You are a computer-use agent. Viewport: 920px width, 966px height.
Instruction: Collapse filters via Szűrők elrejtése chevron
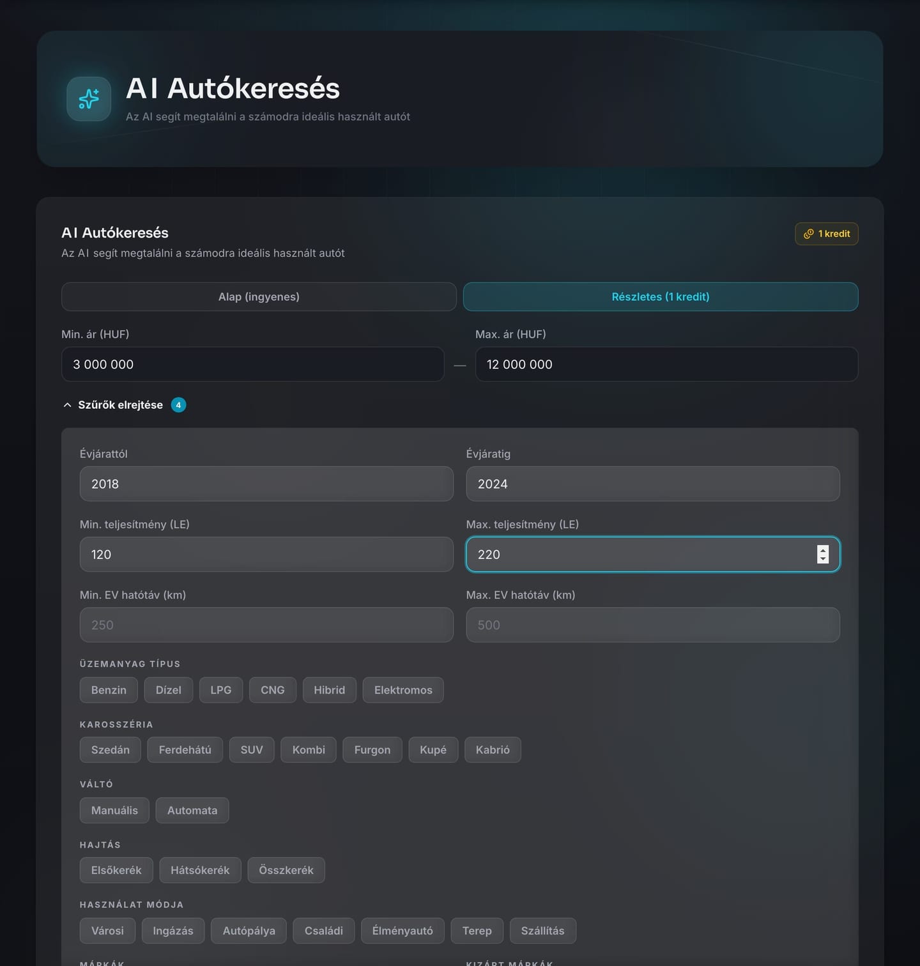tap(67, 405)
